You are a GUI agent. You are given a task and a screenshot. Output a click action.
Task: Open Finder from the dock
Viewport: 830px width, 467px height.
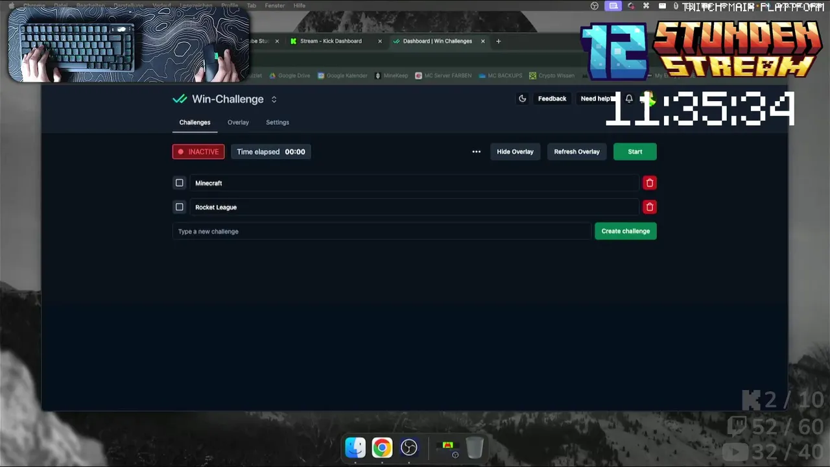(x=355, y=448)
